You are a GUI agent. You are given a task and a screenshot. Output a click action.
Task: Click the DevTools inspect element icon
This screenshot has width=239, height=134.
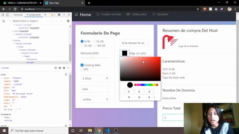click(x=3, y=15)
